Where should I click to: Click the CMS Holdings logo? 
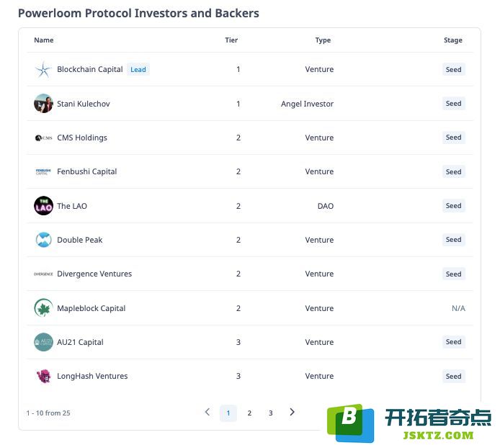pyautogui.click(x=43, y=138)
